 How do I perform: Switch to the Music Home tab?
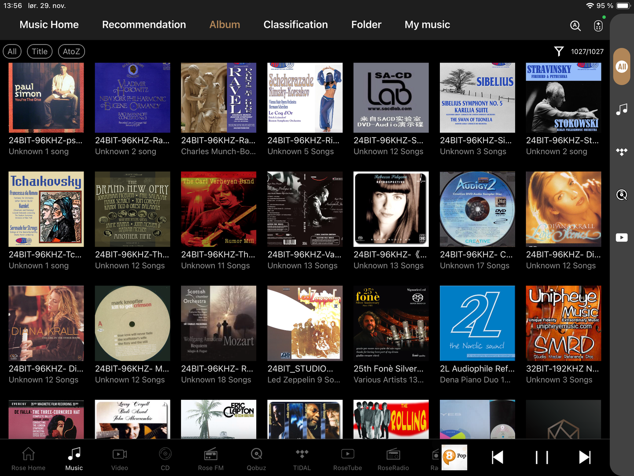(x=49, y=25)
